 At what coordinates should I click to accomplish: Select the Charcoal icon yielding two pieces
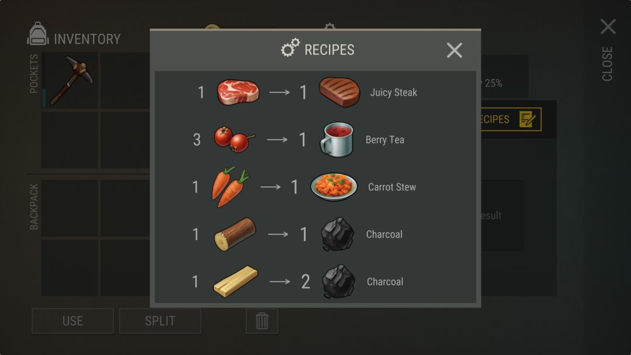pos(338,281)
